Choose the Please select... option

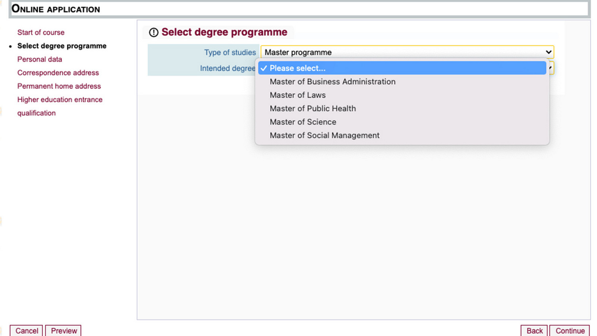[297, 68]
